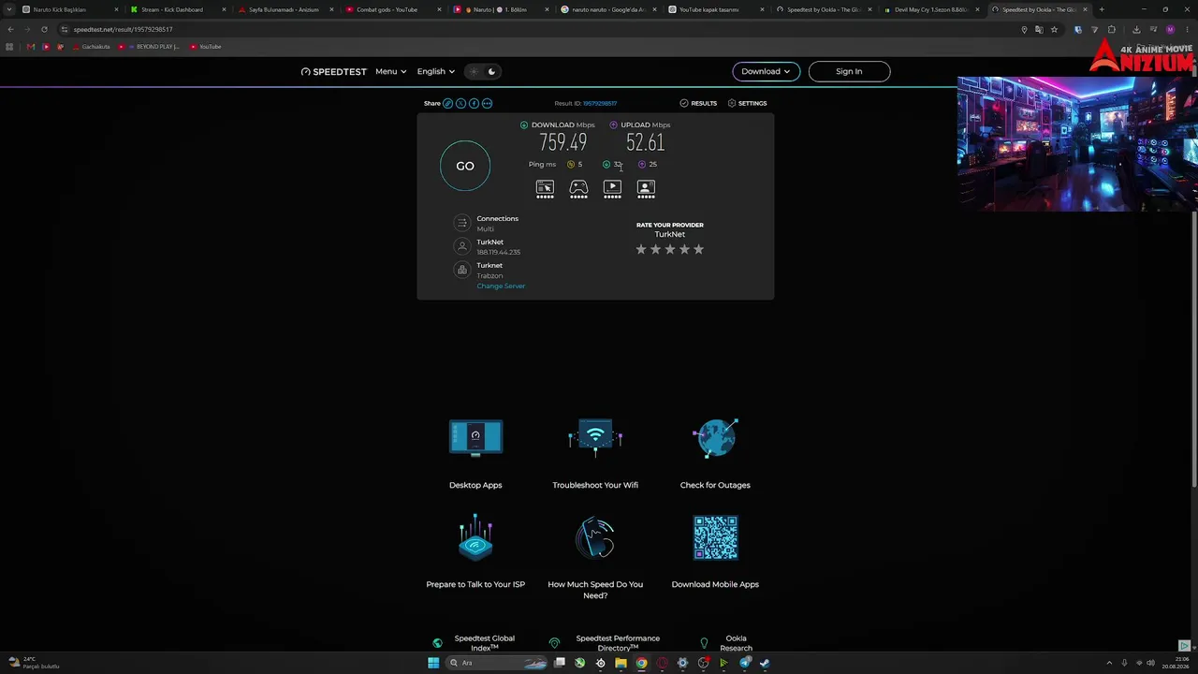Viewport: 1198px width, 674px height.
Task: Switch to YouTube kapak tasarımı tab
Action: click(716, 9)
